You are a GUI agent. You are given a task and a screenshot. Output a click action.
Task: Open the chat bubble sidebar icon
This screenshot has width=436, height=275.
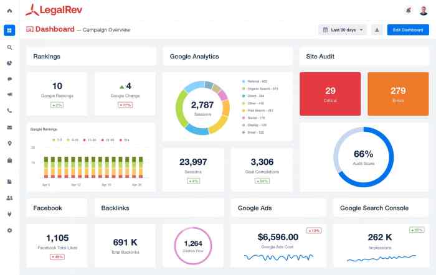[x=9, y=79]
